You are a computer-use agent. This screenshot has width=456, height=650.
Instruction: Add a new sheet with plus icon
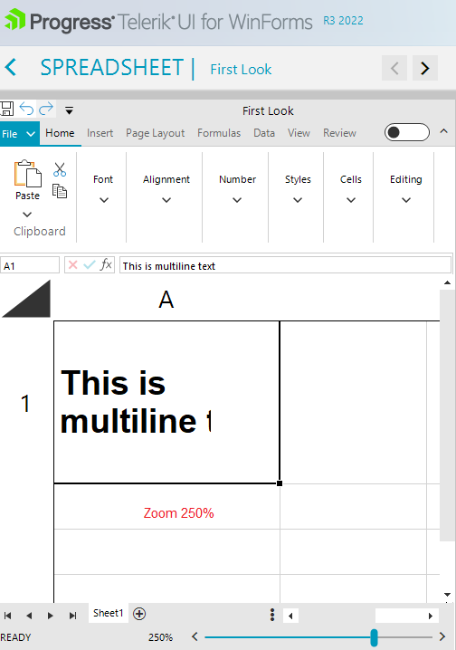point(139,614)
